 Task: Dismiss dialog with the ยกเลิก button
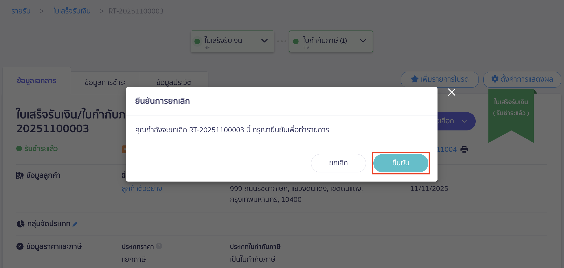pyautogui.click(x=338, y=163)
